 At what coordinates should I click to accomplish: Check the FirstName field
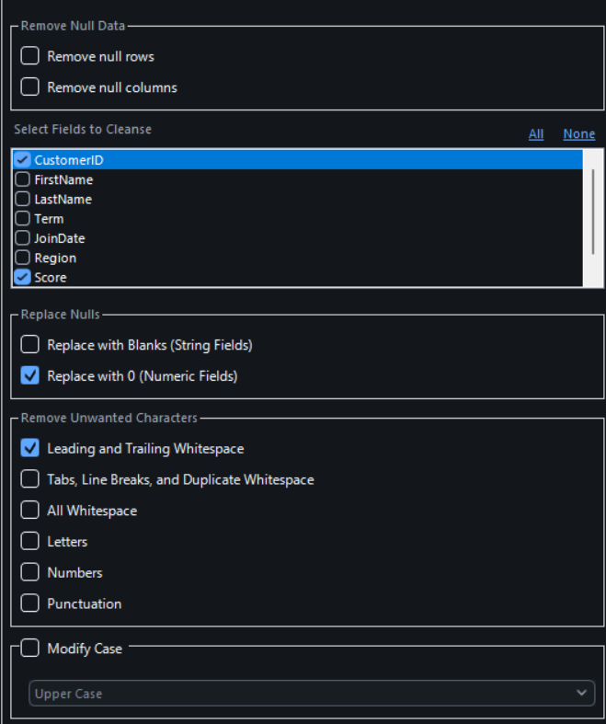tap(23, 179)
